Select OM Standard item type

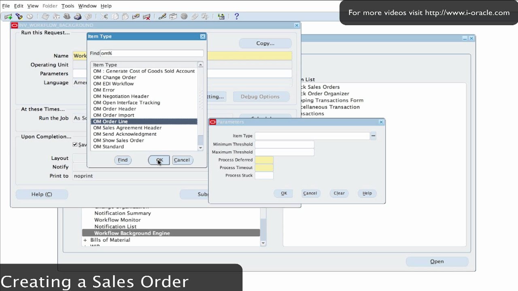point(144,147)
